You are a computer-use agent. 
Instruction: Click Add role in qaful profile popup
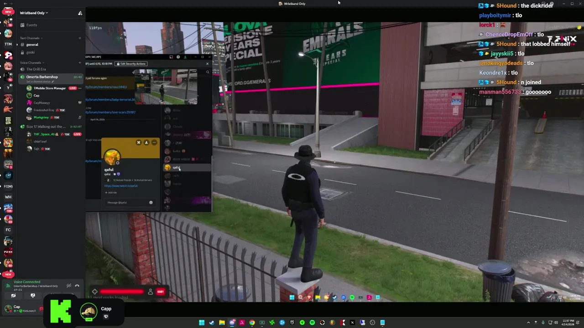[x=112, y=192]
